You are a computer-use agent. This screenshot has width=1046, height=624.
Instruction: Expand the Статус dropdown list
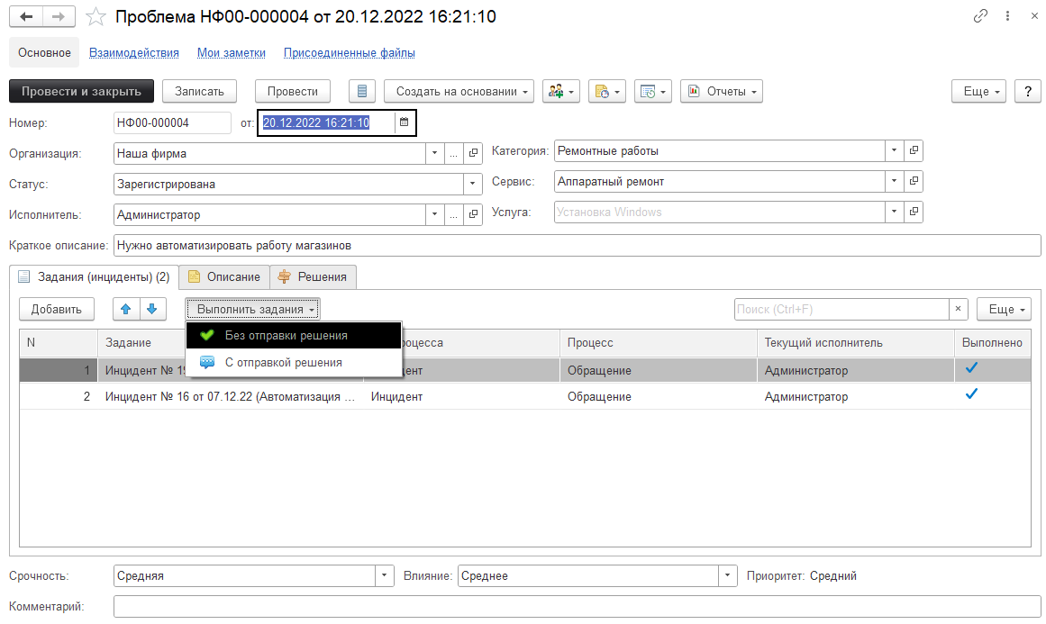tap(474, 185)
